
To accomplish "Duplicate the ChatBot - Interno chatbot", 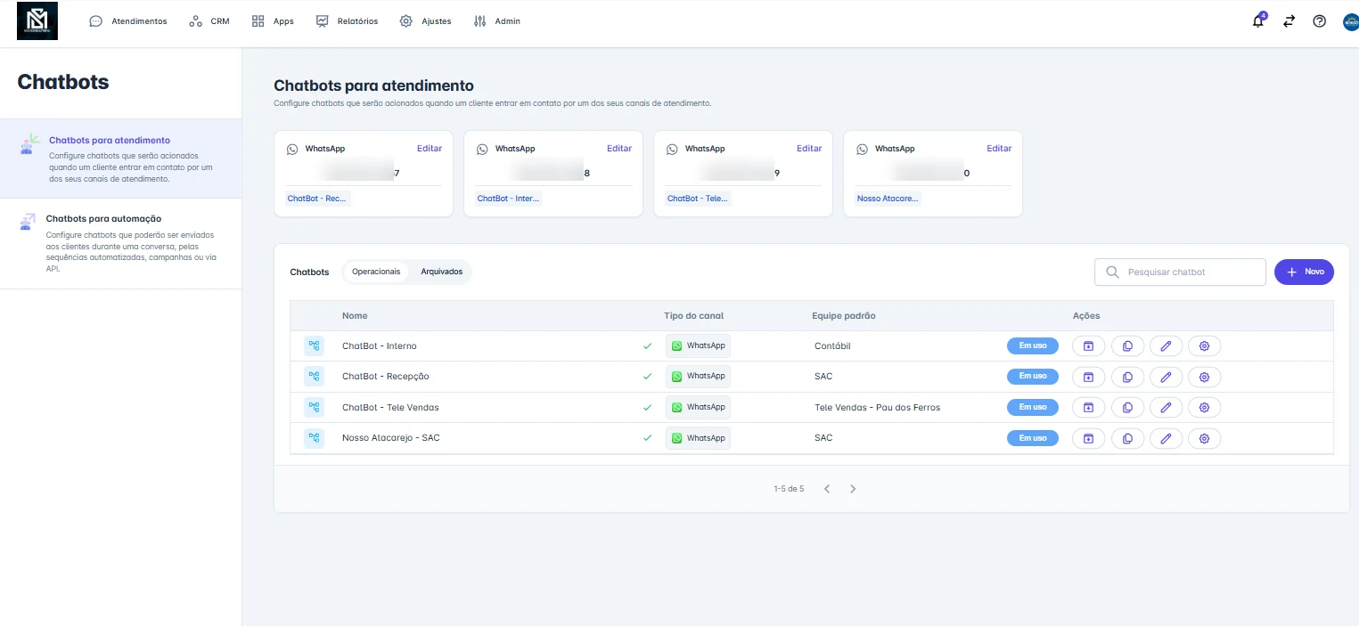I will pos(1127,346).
